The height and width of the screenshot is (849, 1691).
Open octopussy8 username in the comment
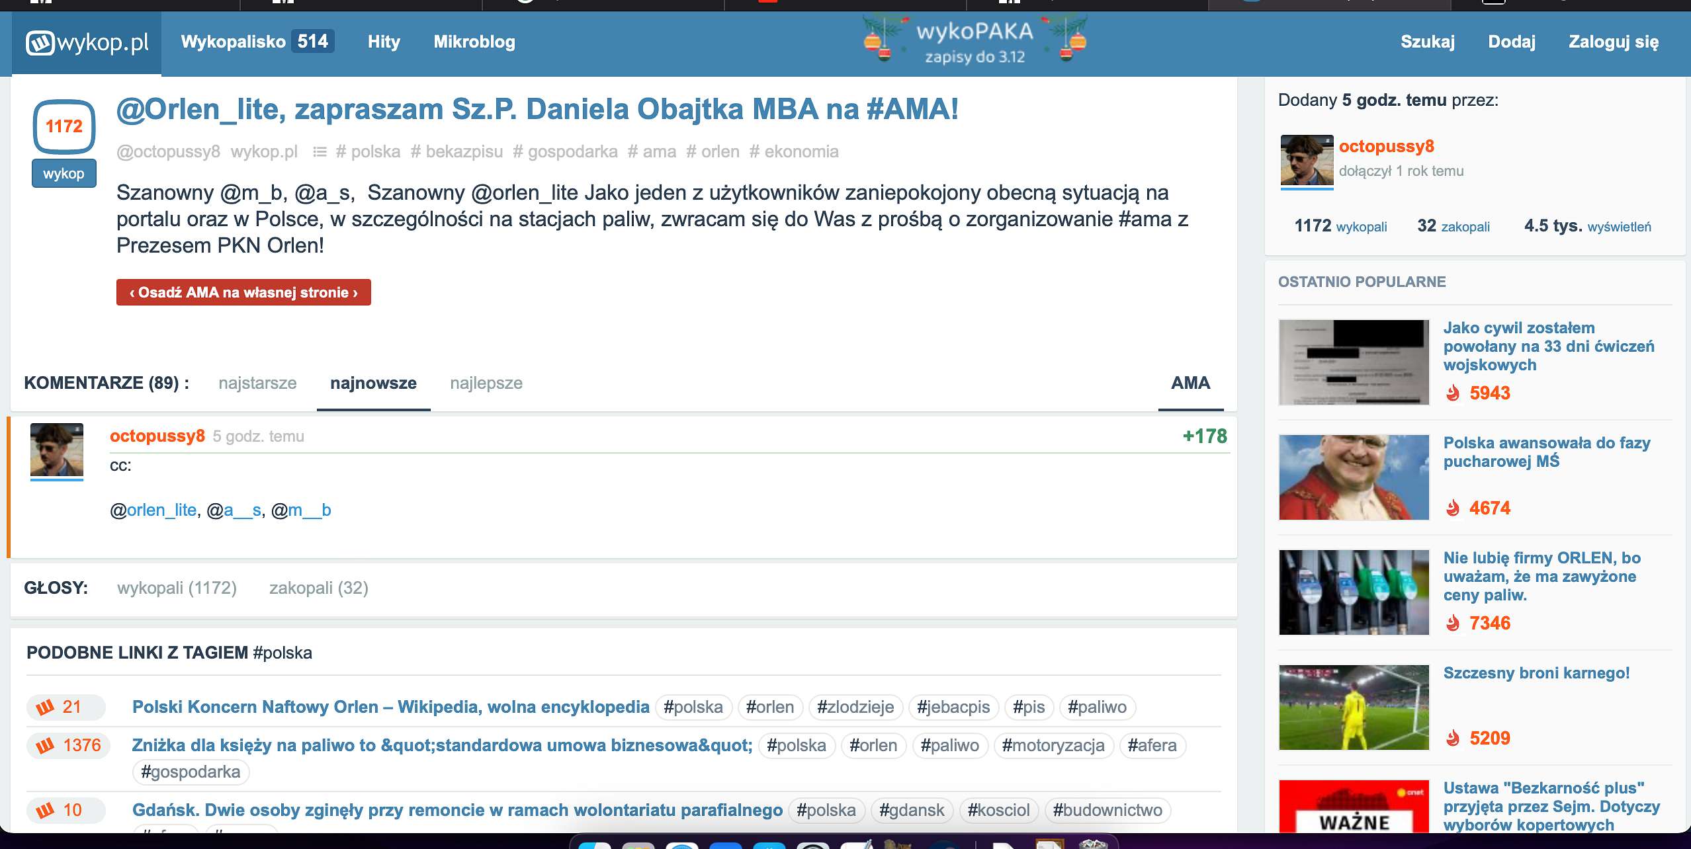pos(157,436)
